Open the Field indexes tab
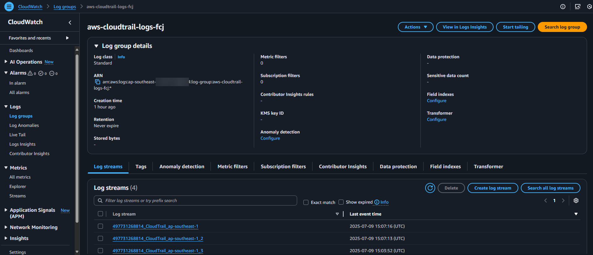The width and height of the screenshot is (593, 255). [x=445, y=167]
